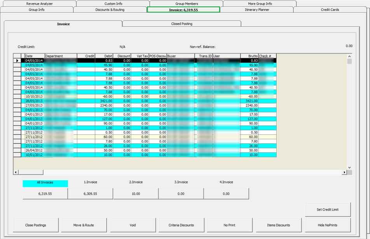
Task: Click the No Print button
Action: [229, 225]
